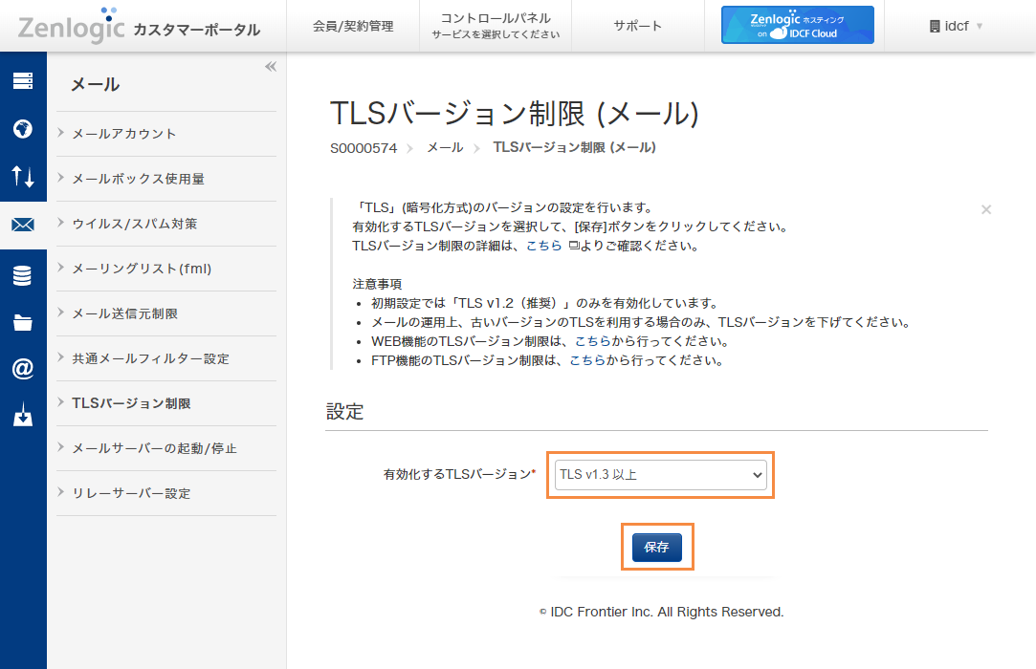The image size is (1036, 669).
Task: Open the up/down transfer arrows sidebar icon
Action: 23,177
